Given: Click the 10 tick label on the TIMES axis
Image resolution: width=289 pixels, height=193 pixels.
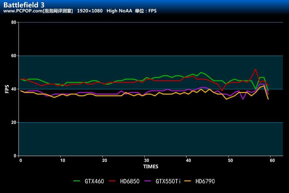Looking at the screenshot, I should (x=62, y=160).
